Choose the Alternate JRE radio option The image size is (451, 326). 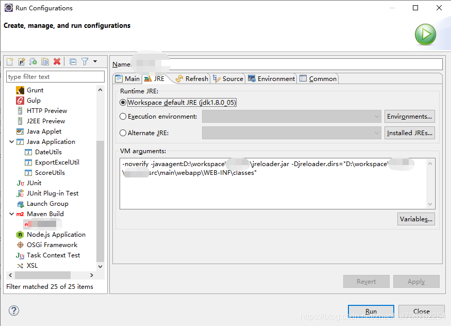123,133
